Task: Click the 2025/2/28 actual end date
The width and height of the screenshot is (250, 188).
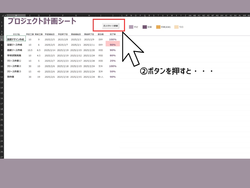Action: 89,61
